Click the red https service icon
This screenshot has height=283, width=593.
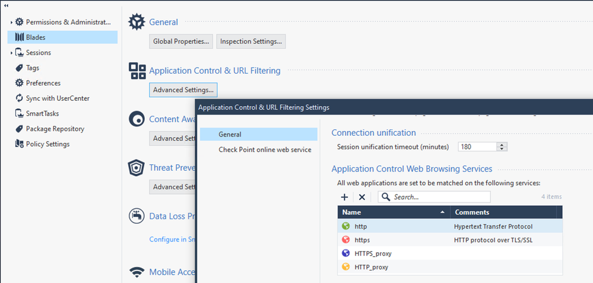345,240
